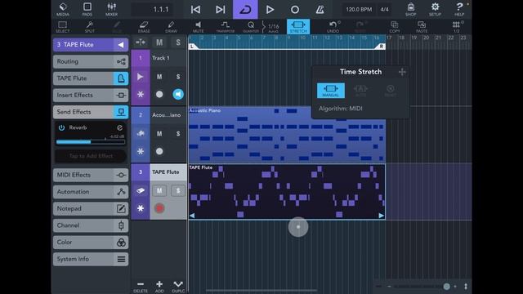
Task: Choose the Mute tool in toolbar
Action: (x=198, y=27)
